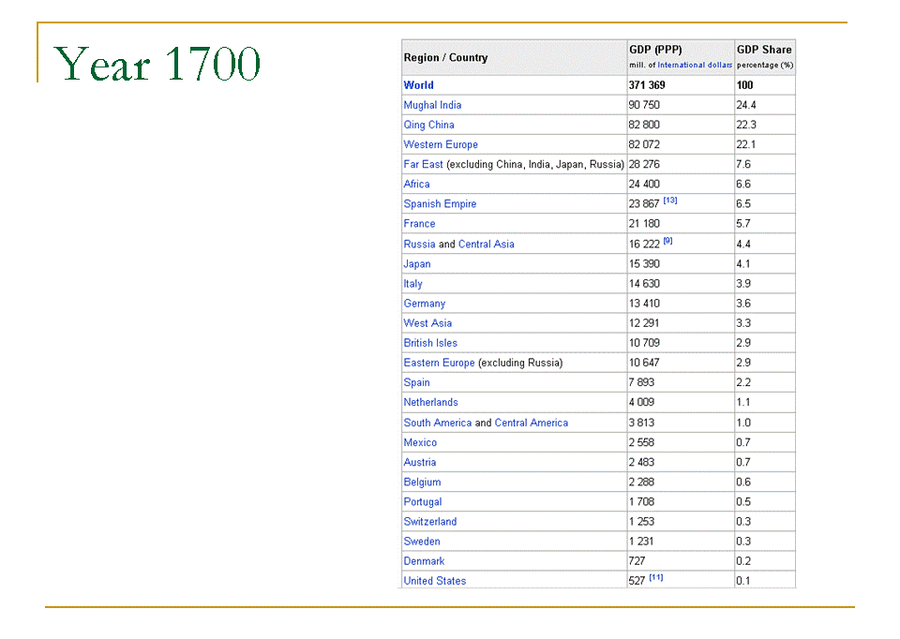Open the Eastern Europe link

click(x=439, y=363)
